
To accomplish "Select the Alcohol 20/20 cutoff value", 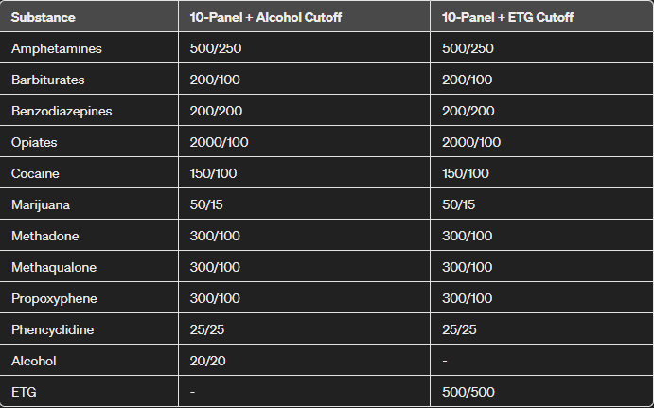I will pos(207,362).
